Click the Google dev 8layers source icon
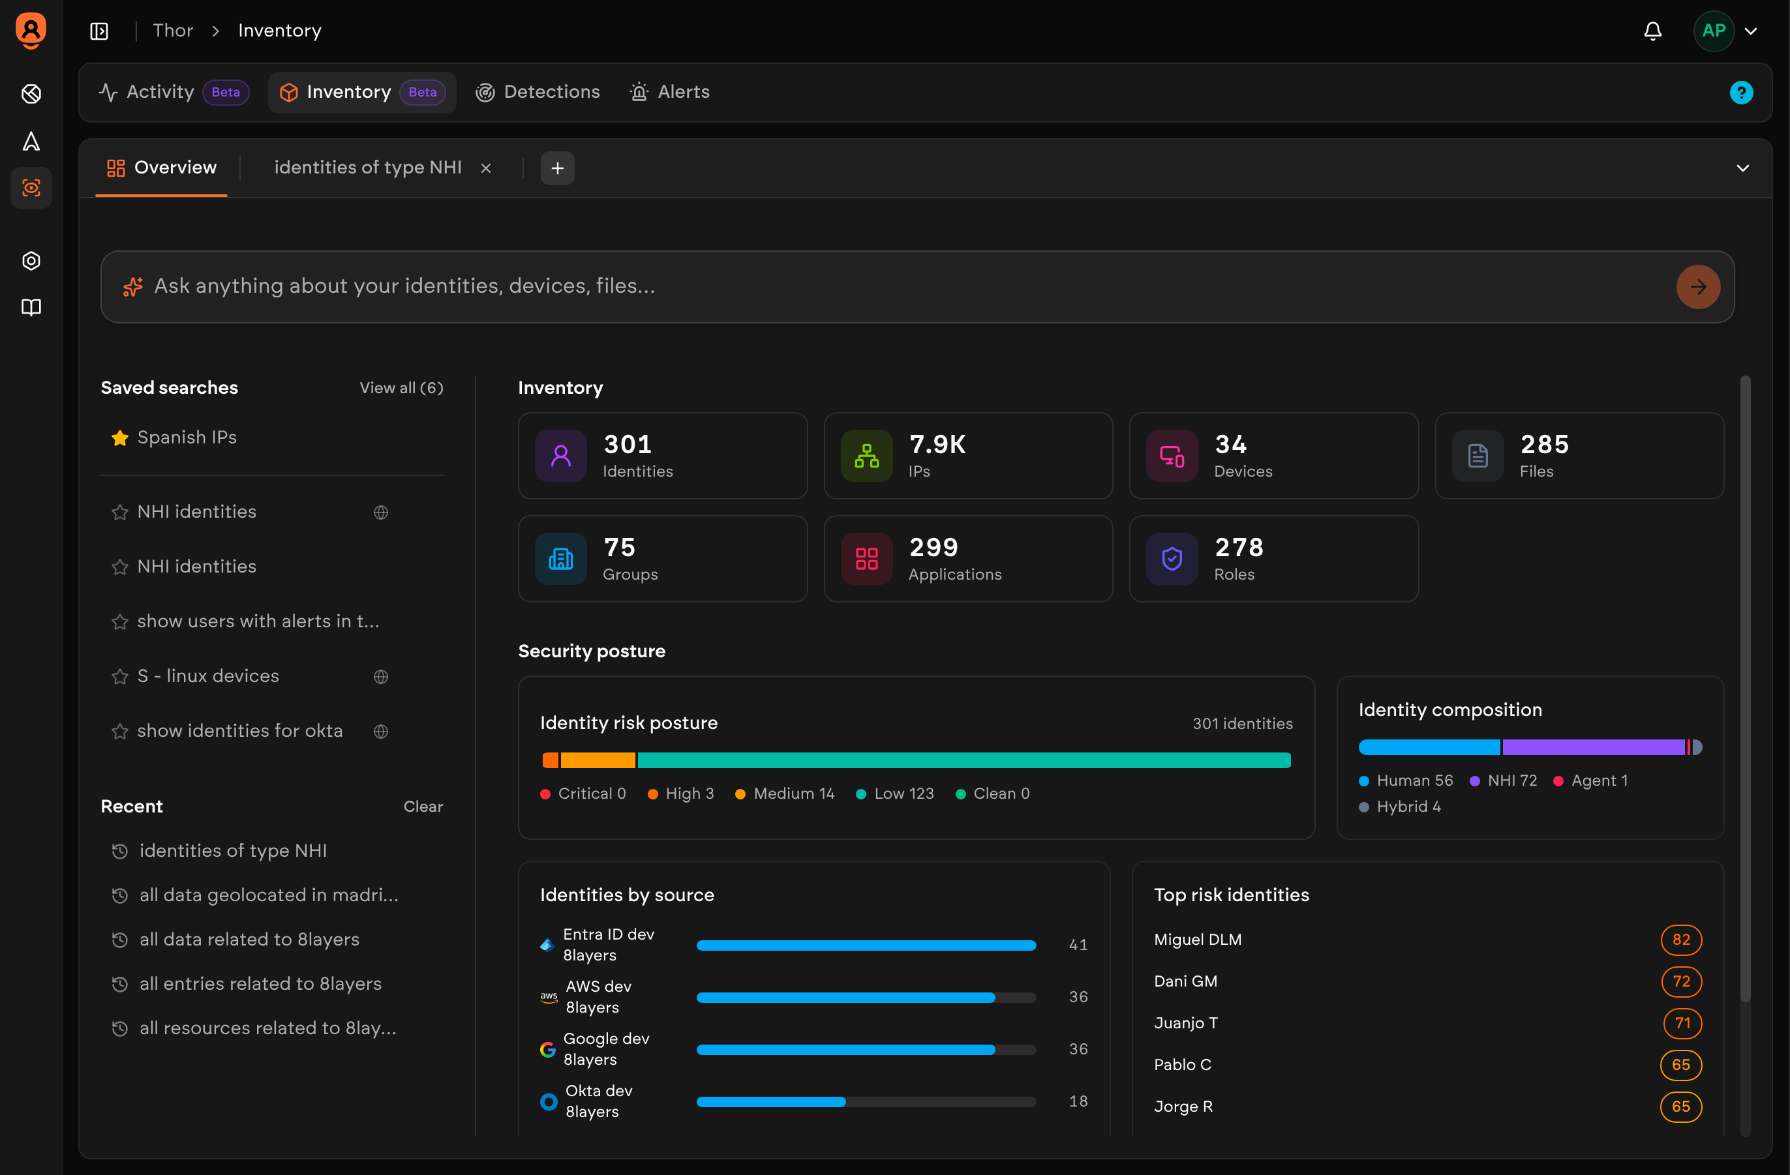1790x1175 pixels. click(548, 1049)
